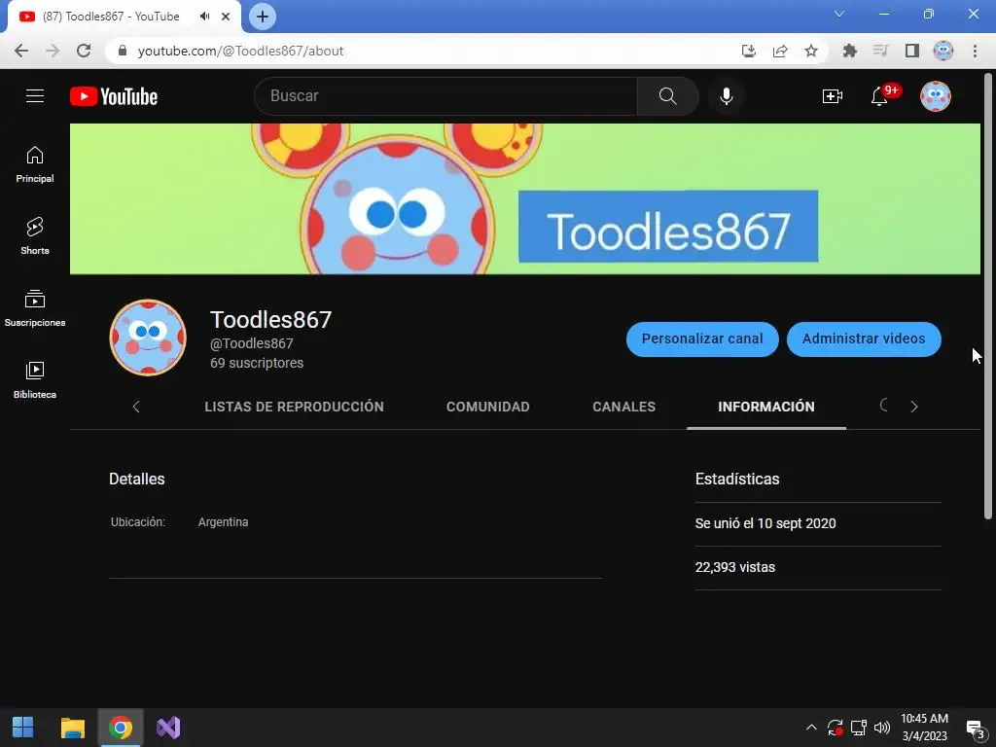
Task: Switch to LISTAS DE REPRODUCCIÓN tab
Action: click(x=294, y=407)
